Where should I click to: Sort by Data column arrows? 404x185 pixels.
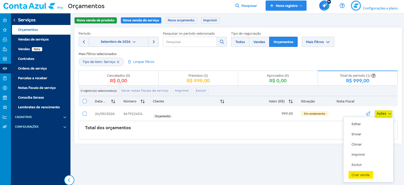pyautogui.click(x=113, y=101)
